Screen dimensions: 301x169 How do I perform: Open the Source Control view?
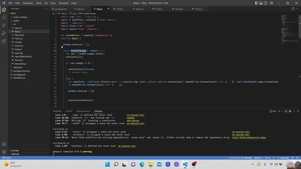point(4,25)
